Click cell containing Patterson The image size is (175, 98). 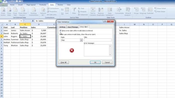click(15, 42)
